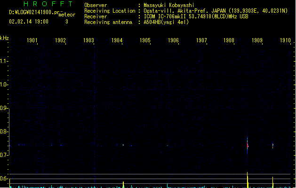Click the 0.8 kHz frequency label
This screenshot has width=296, height=188.
tap(4, 132)
